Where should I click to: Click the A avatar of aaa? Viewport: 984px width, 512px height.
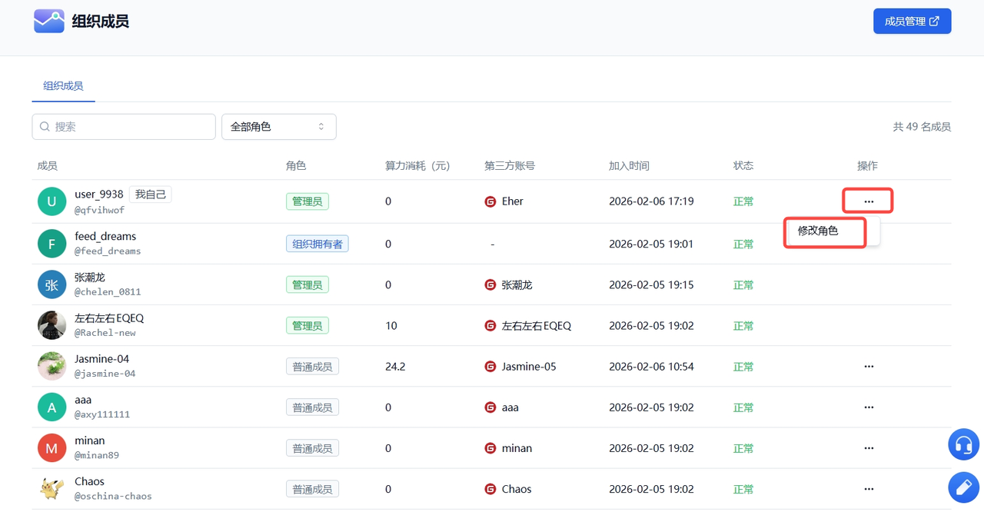coord(52,407)
